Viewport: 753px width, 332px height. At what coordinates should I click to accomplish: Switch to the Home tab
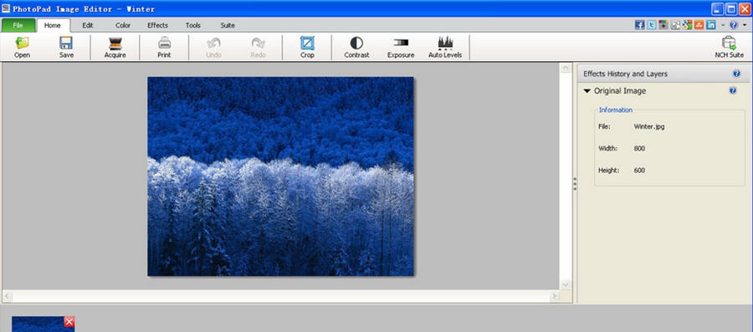[53, 25]
